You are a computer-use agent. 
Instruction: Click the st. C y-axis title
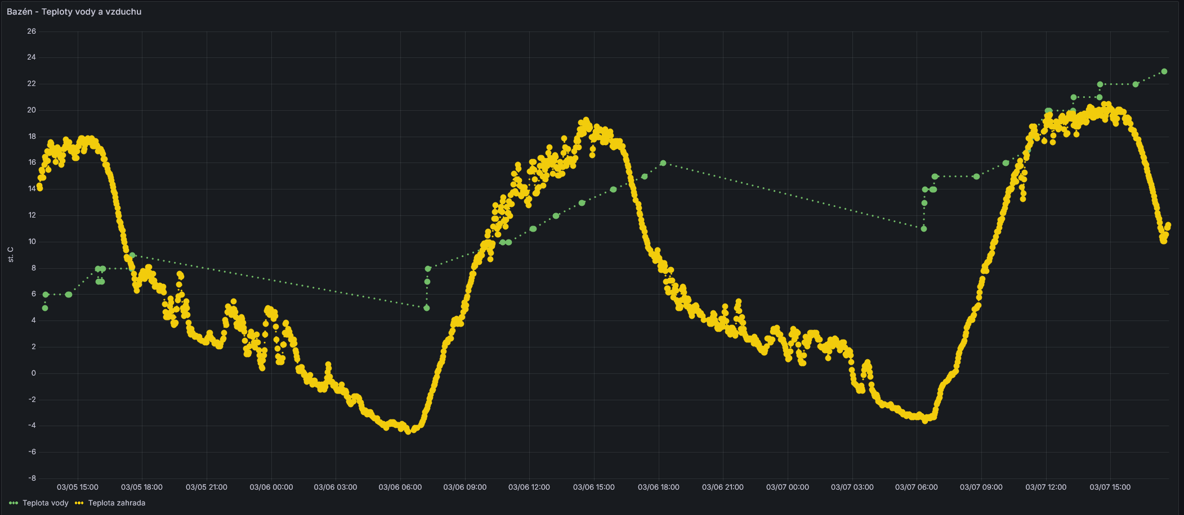[11, 255]
